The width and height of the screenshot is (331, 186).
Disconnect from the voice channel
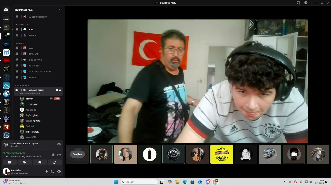tap(59, 155)
